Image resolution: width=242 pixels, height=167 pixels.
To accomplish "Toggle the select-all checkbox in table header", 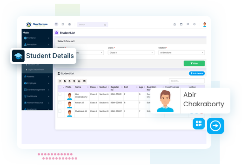I will (60, 87).
